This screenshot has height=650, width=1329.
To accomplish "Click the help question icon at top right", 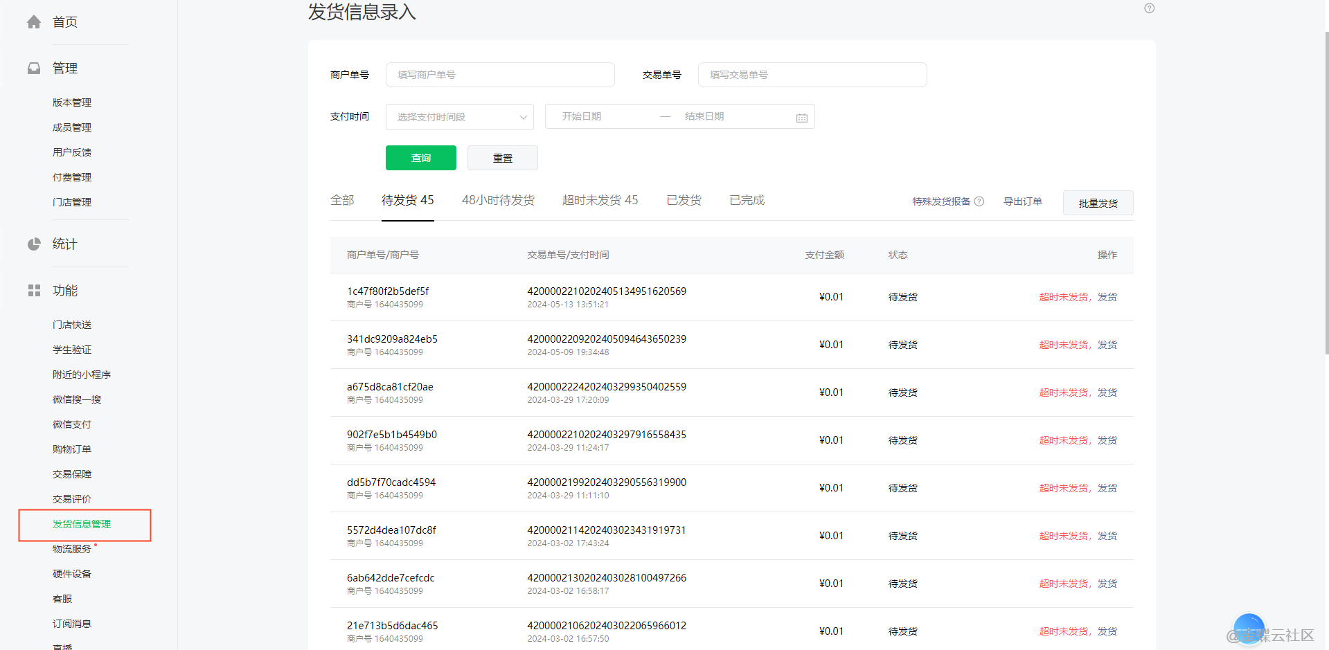I will tap(1149, 8).
